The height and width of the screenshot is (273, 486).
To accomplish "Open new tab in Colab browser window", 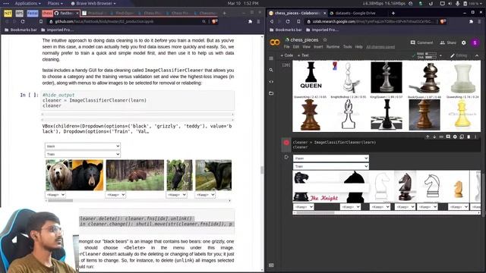I will click(393, 13).
